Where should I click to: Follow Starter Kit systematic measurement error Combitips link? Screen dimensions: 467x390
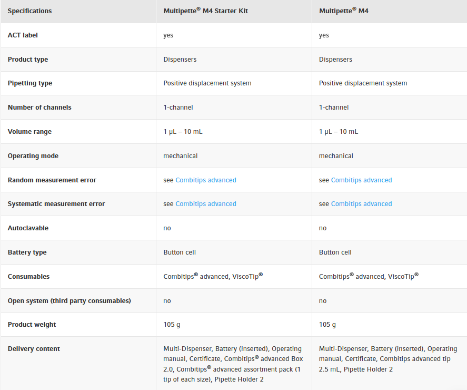pos(205,204)
